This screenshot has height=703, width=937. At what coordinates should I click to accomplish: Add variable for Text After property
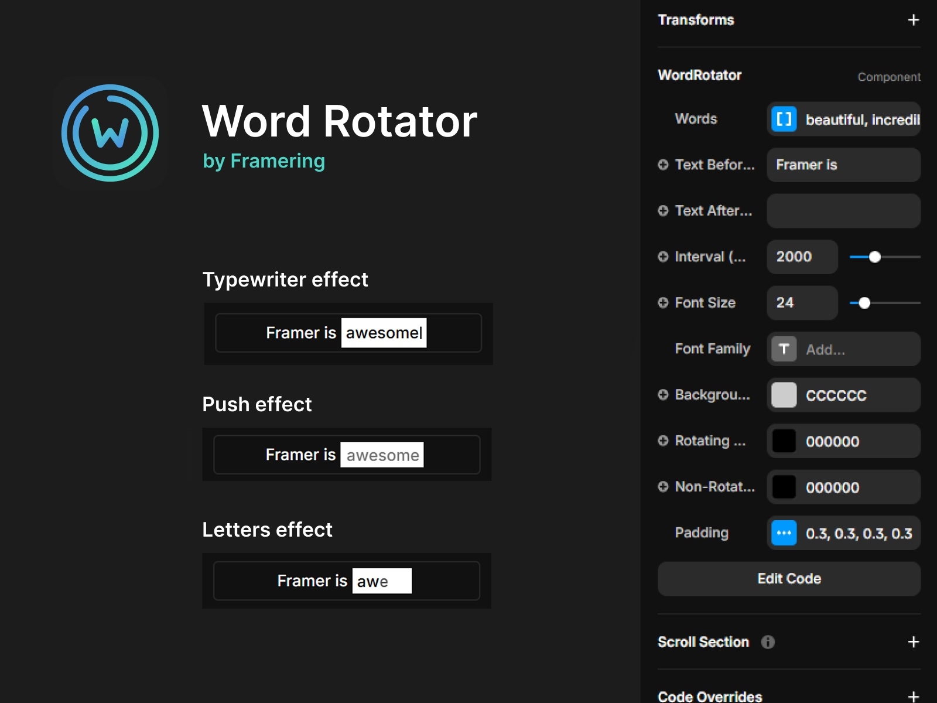click(x=663, y=210)
